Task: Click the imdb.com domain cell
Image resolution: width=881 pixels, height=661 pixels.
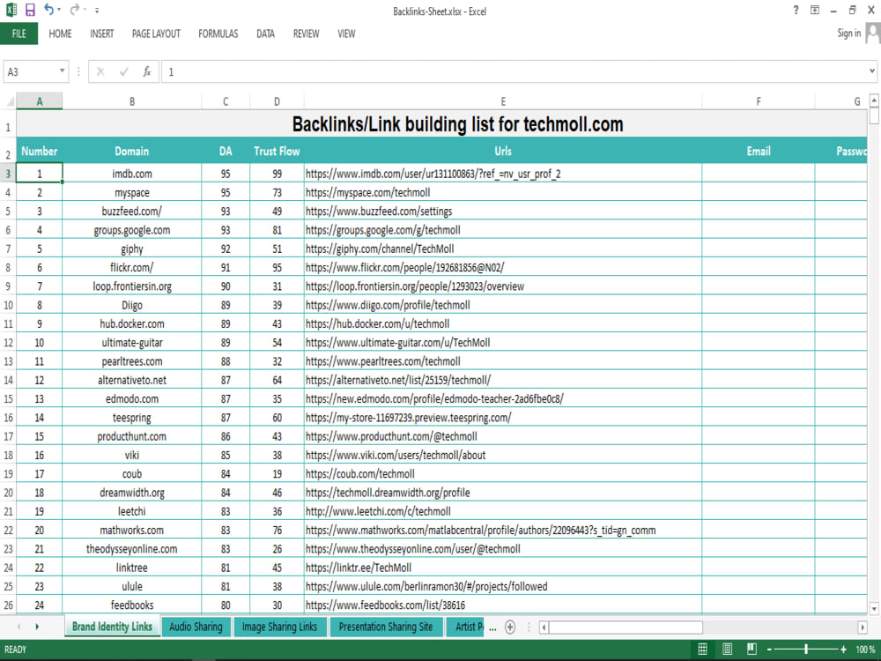Action: click(x=132, y=174)
